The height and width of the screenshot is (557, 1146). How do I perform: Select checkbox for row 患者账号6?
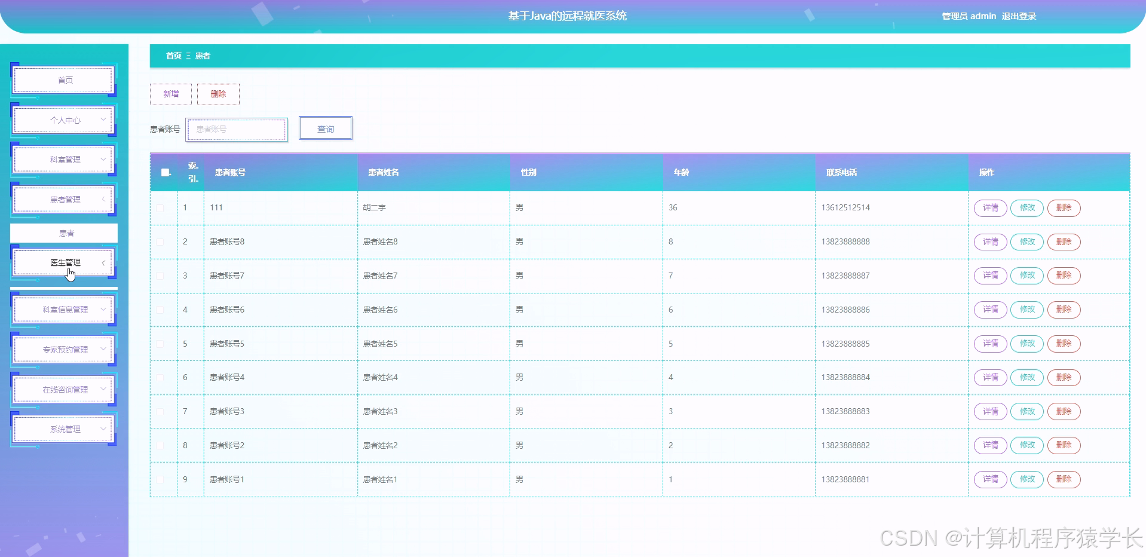160,310
